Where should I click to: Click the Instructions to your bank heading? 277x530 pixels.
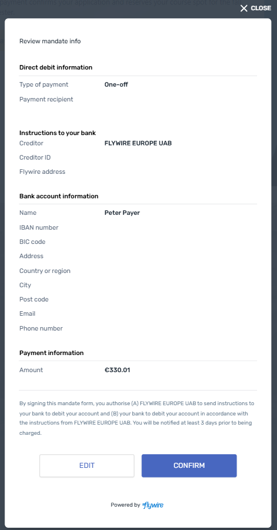58,133
